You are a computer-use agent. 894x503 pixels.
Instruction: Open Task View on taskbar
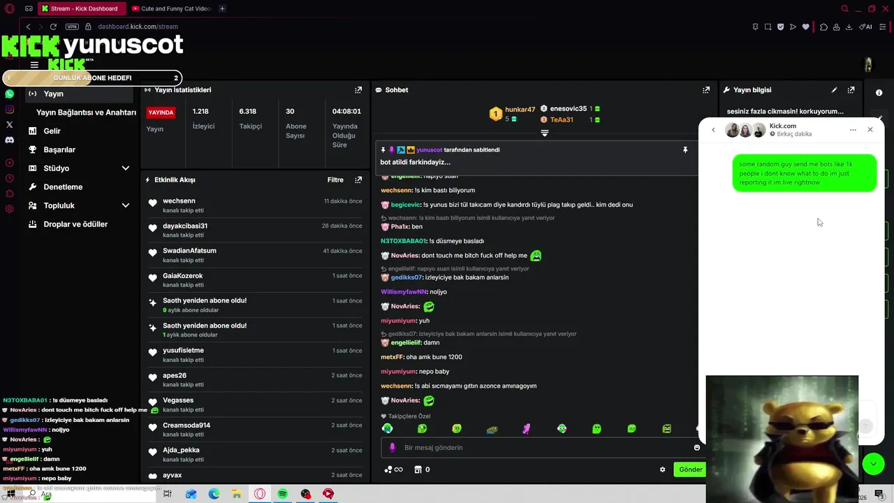pos(168,494)
